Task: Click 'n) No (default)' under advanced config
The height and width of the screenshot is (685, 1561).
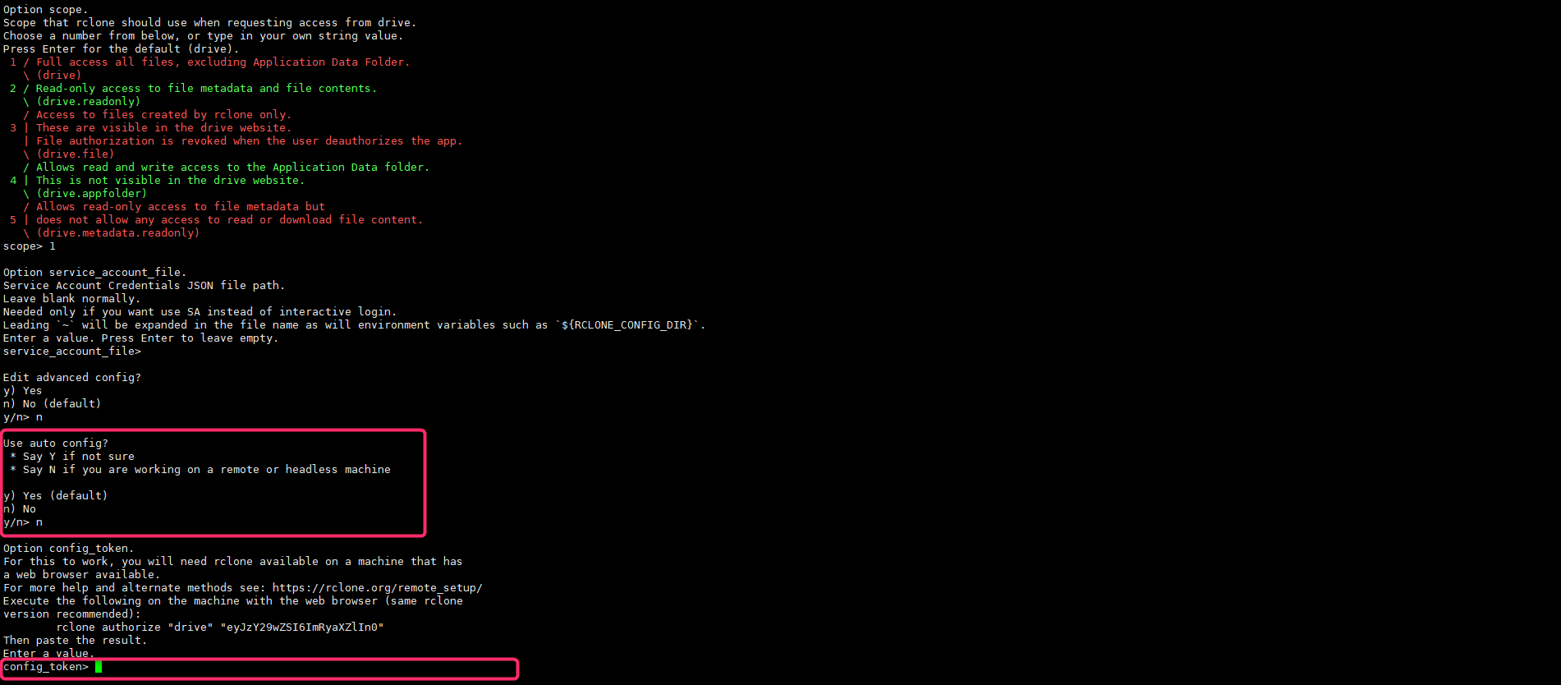Action: coord(52,404)
